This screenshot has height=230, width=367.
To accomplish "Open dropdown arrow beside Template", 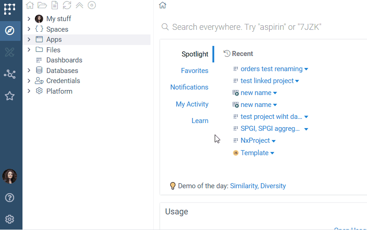I will click(x=272, y=153).
